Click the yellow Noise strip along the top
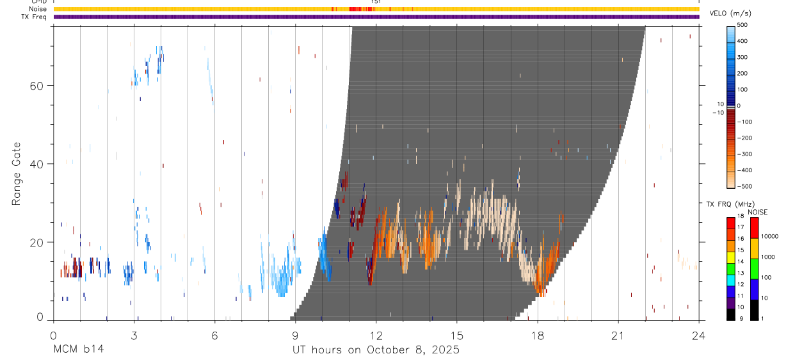This screenshot has width=786, height=363. 376,9
